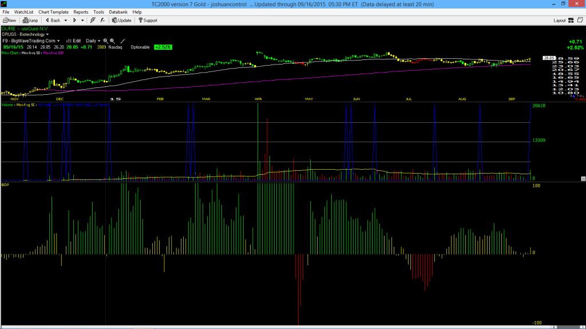Open the WatchList menu
The height and width of the screenshot is (329, 586).
23,12
